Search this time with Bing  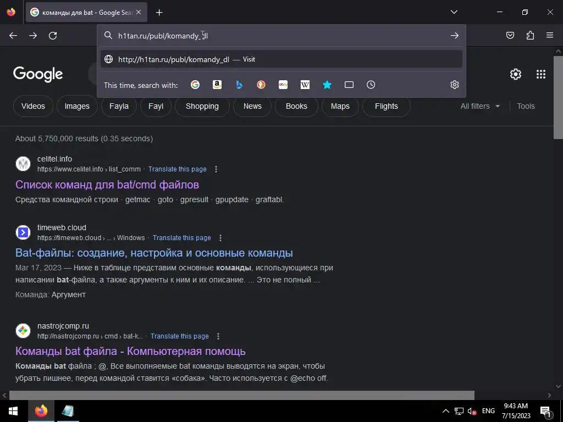click(239, 85)
